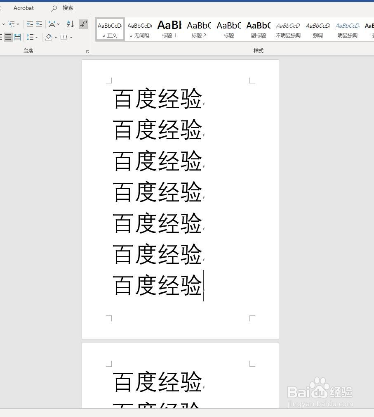Increase the paragraph indent
The width and height of the screenshot is (374, 417).
point(39,24)
